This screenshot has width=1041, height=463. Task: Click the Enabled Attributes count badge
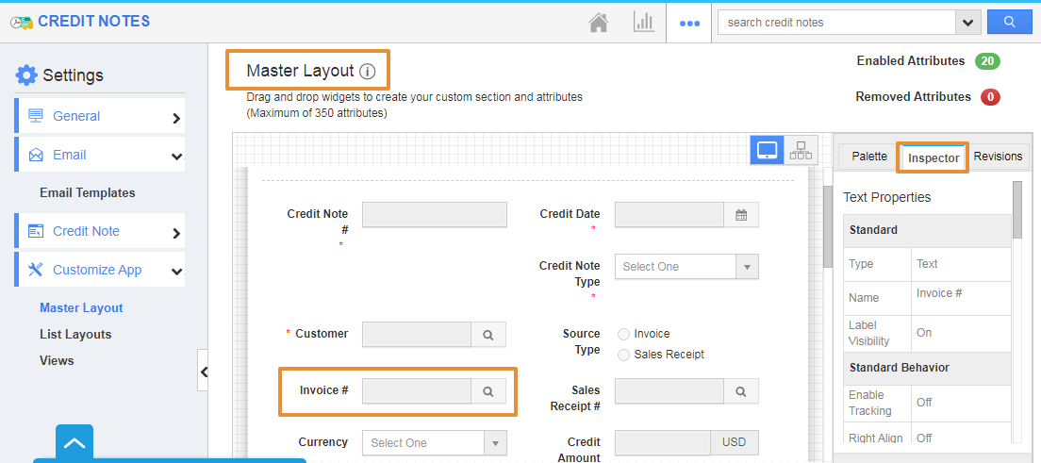pos(987,61)
